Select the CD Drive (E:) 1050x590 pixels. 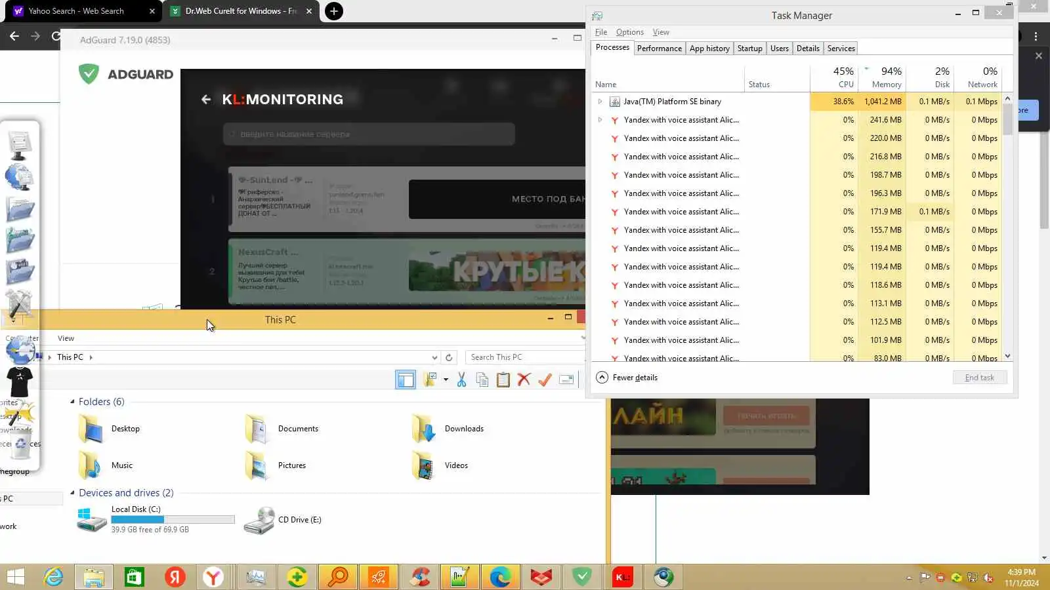[283, 520]
